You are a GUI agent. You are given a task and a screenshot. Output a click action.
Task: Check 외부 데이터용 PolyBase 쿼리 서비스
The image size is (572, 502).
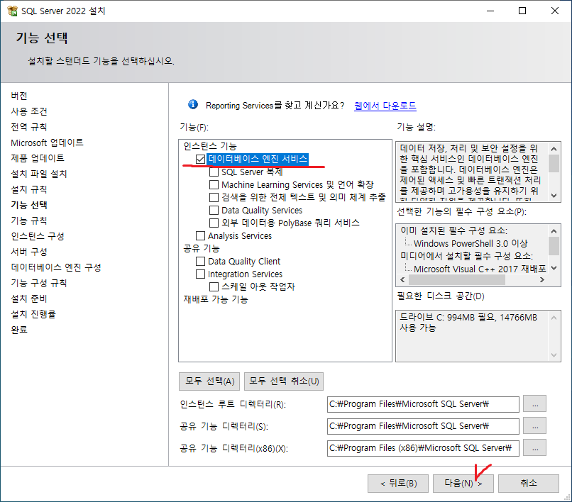pyautogui.click(x=214, y=223)
